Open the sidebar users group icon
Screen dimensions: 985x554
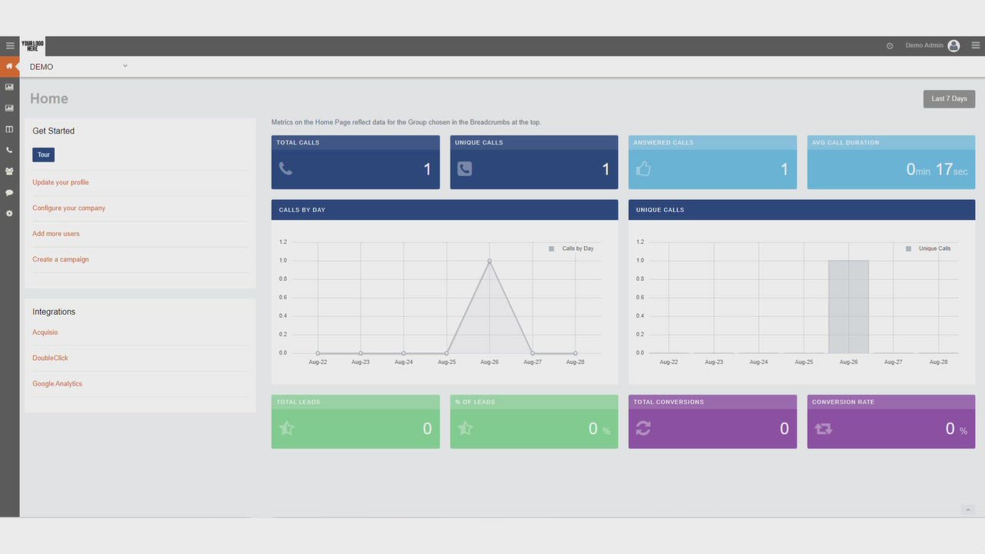pos(9,172)
